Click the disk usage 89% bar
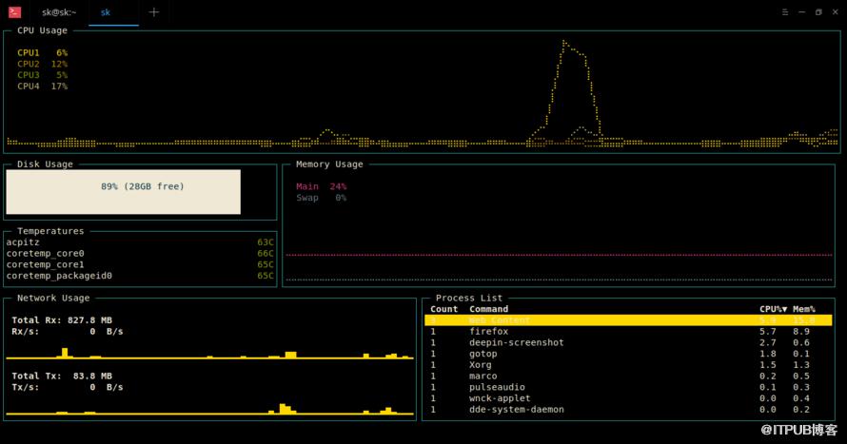The image size is (847, 444). (123, 192)
